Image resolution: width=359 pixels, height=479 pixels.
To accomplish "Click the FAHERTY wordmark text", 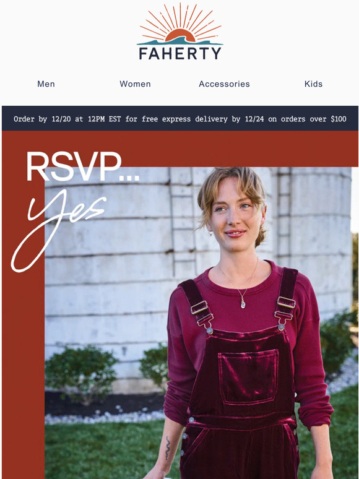I will coord(180,54).
